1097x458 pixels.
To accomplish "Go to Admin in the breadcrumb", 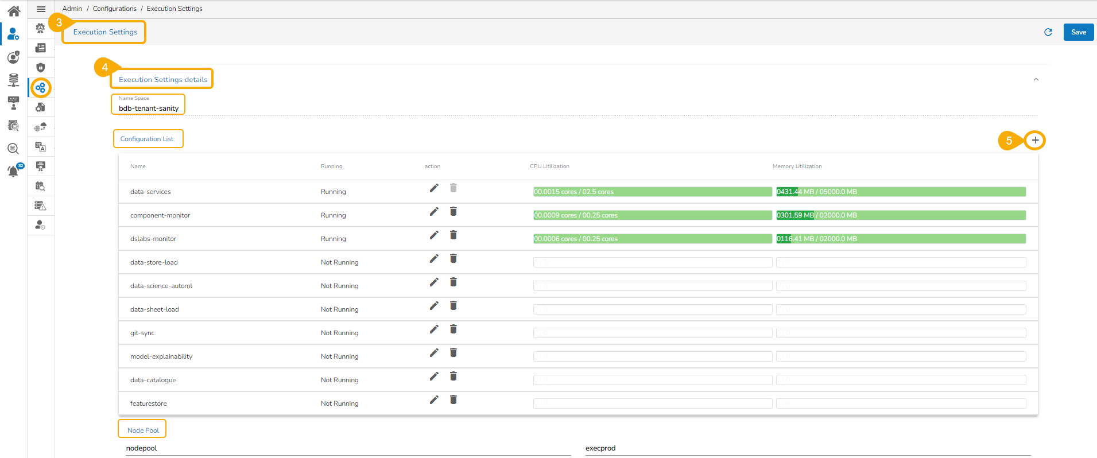I will 72,9.
